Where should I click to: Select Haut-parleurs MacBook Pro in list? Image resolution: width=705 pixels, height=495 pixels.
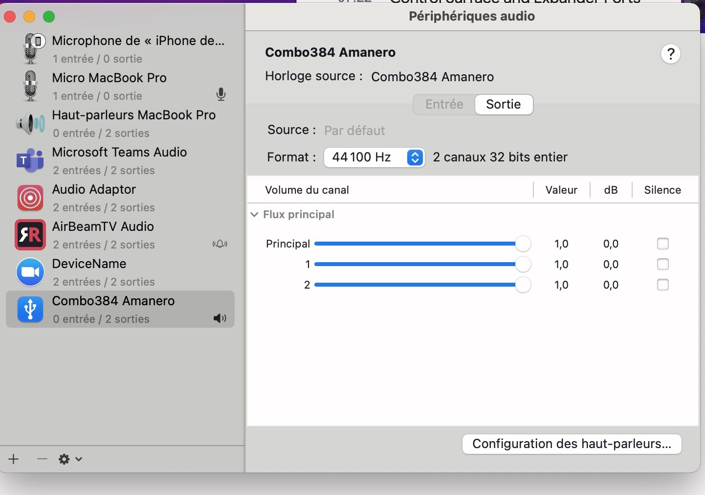[134, 115]
